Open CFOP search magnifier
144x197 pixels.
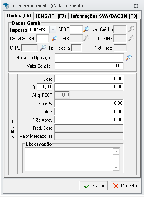pos(86,29)
